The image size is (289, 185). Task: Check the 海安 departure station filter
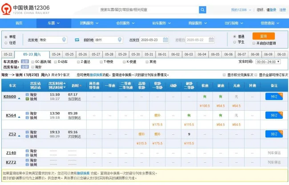tap(32, 67)
